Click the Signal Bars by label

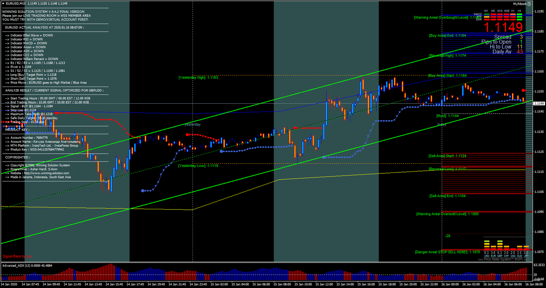[16, 257]
